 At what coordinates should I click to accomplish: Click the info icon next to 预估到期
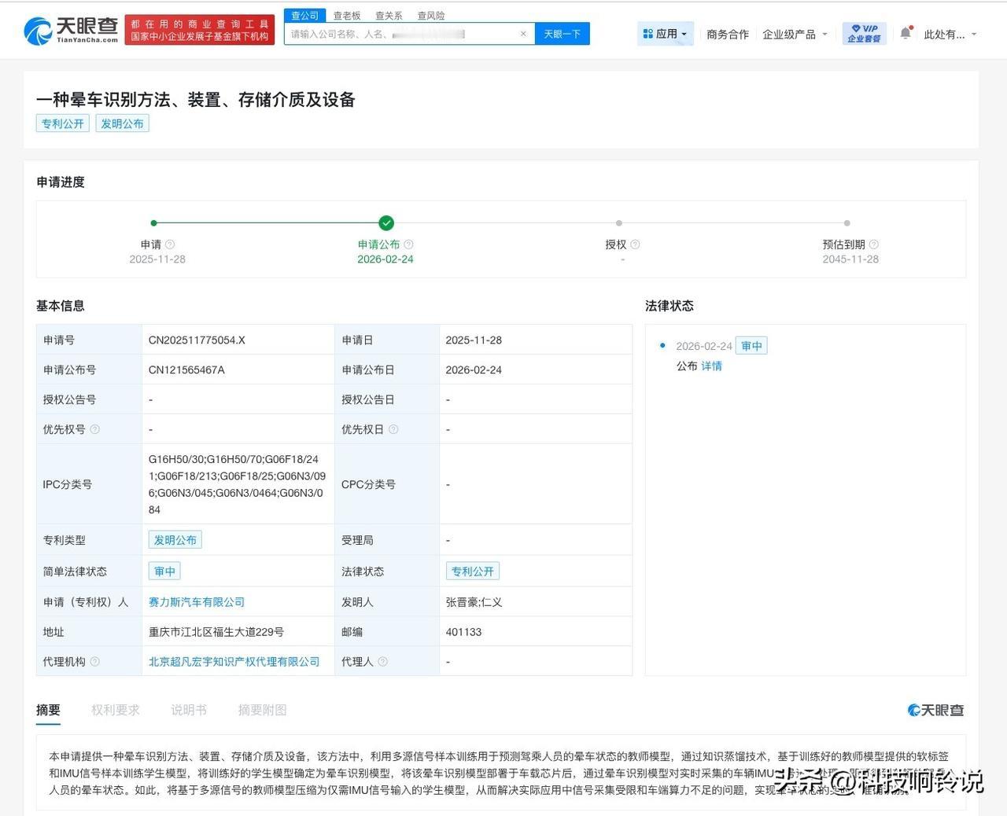click(x=872, y=244)
